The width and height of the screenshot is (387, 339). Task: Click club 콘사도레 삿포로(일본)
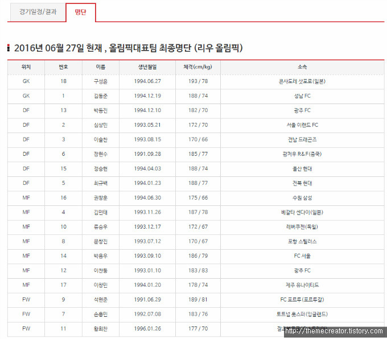point(302,81)
